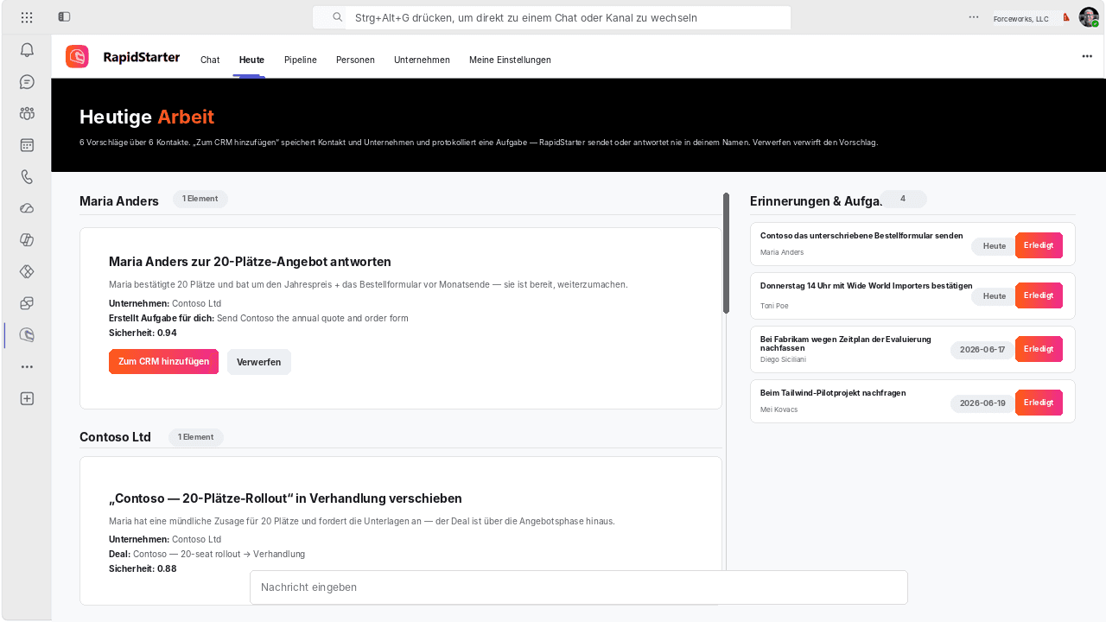Click the '1 Element' badge beside Contoso Ltd
This screenshot has height=622, width=1106.
click(196, 437)
